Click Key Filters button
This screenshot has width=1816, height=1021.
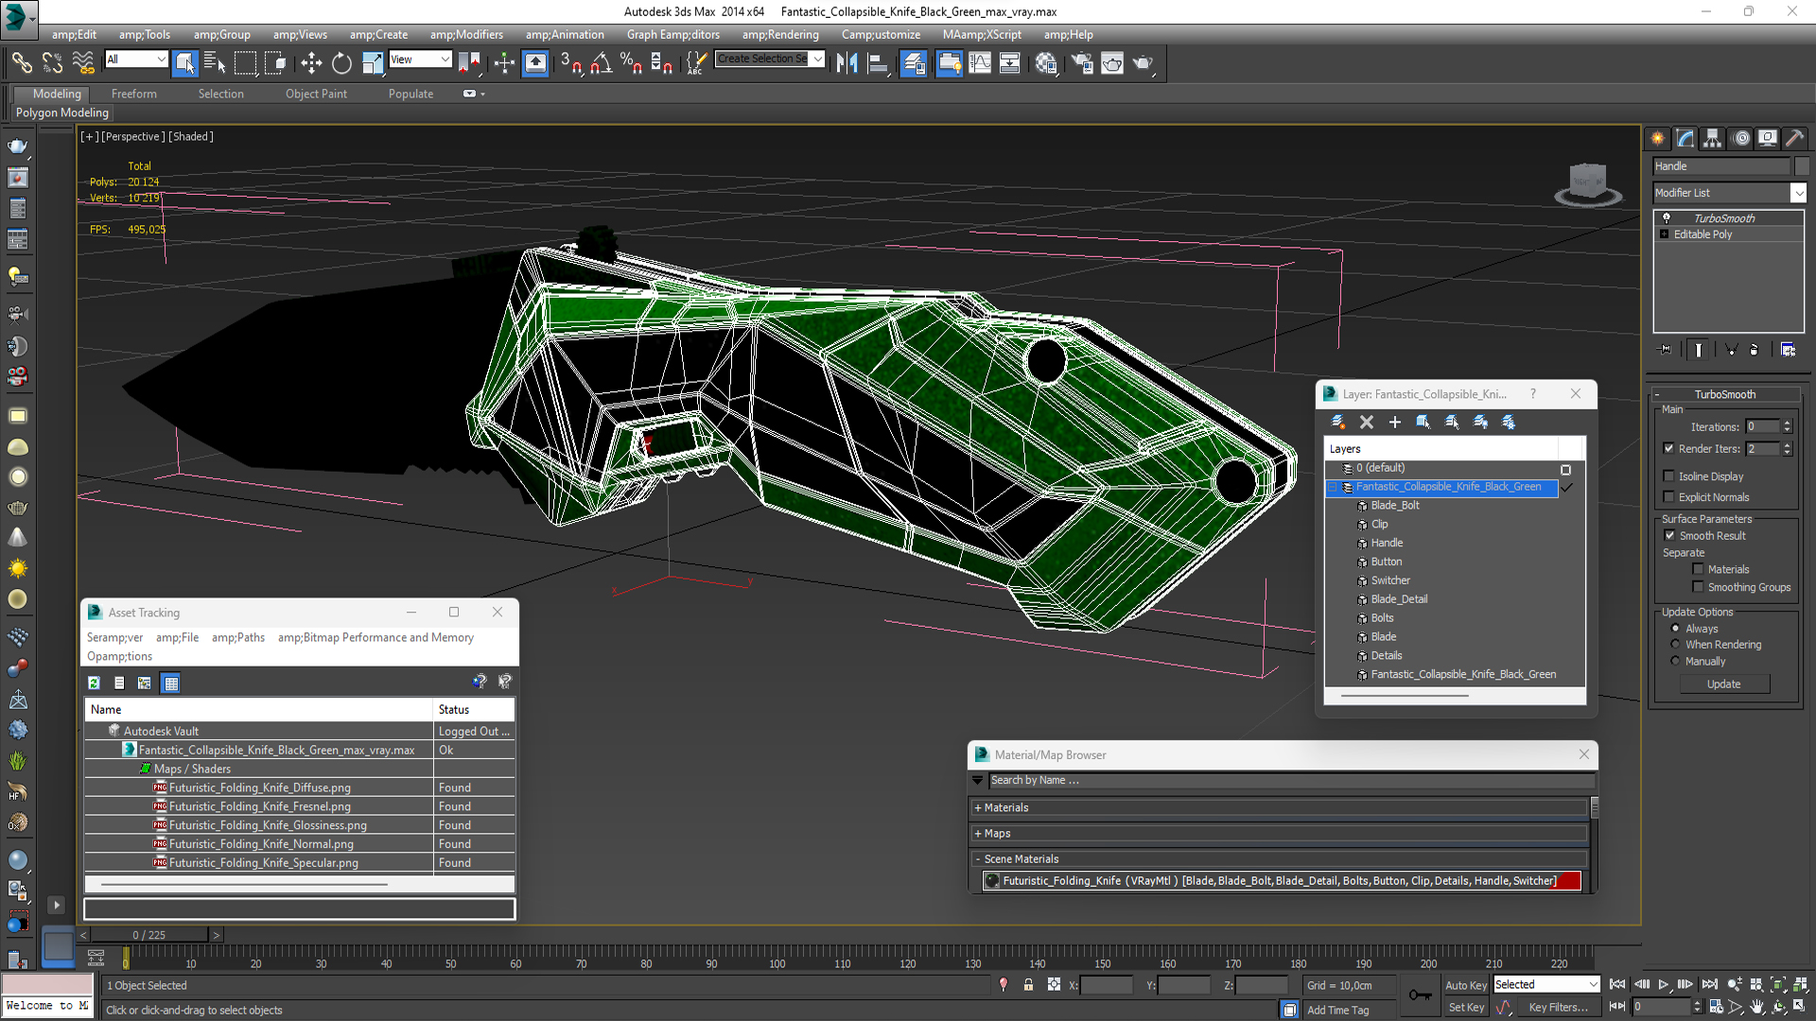pyautogui.click(x=1558, y=1007)
